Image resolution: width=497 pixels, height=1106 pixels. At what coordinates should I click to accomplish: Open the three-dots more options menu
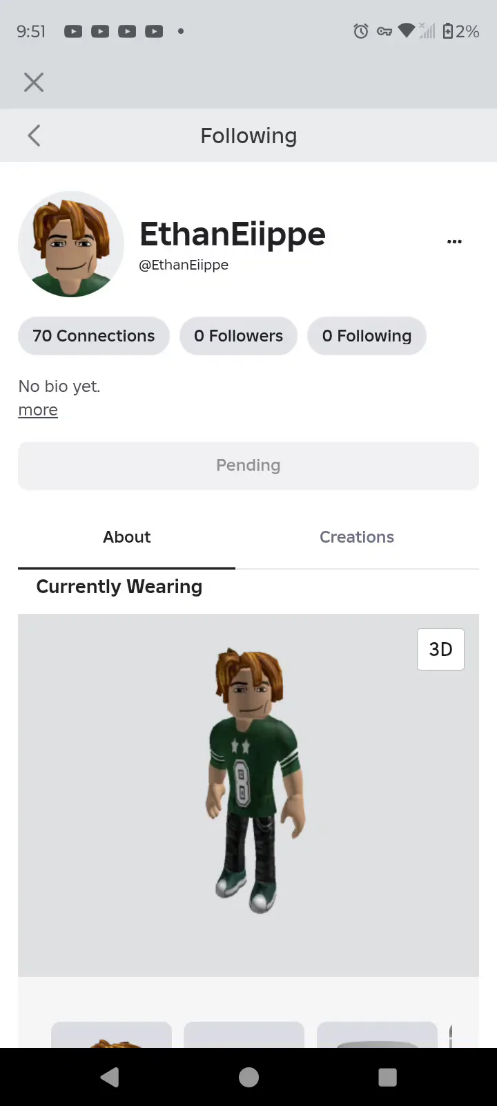click(454, 241)
